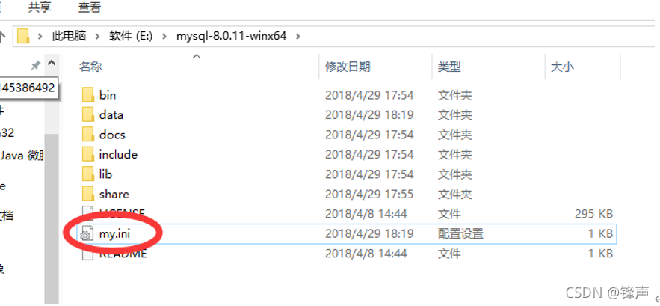
Task: Click the docs folder icon
Action: pyautogui.click(x=88, y=135)
